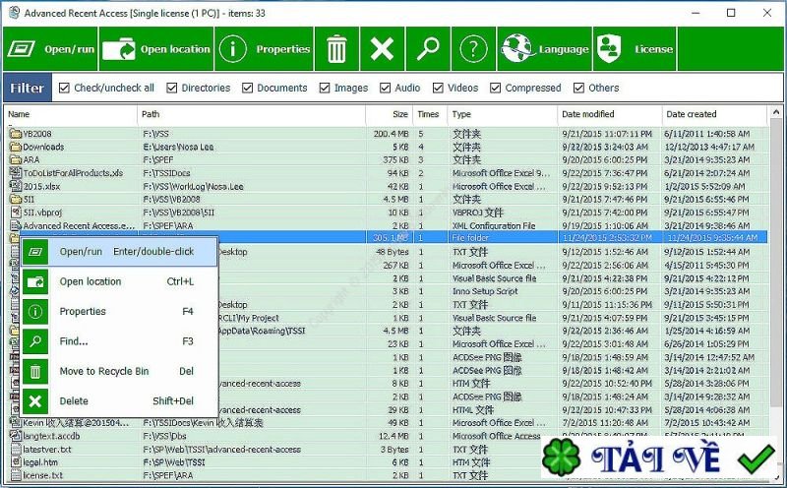Click the highlighted File folder row type
This screenshot has height=488, width=787.
(x=470, y=237)
